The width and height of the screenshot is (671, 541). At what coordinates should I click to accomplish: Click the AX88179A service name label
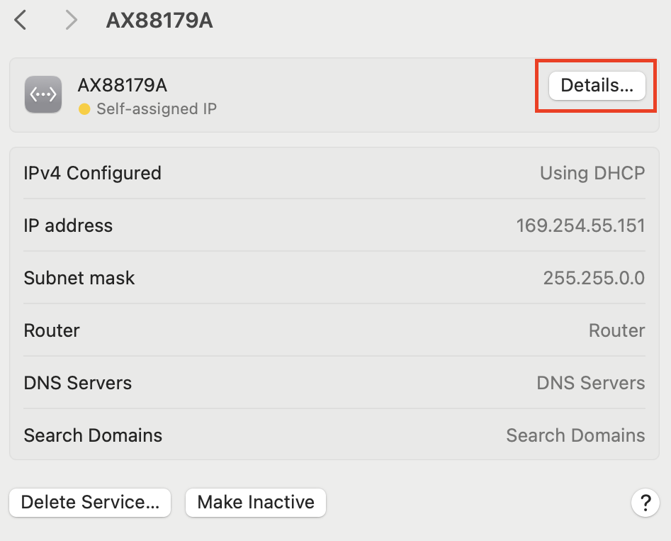123,85
